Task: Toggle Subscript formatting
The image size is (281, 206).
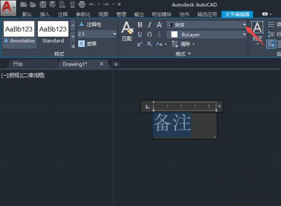Action: tap(149, 44)
